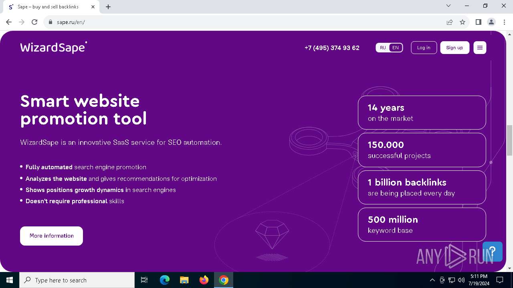
Task: Click the WizardSape is an innovative SaaS sentence
Action: [121, 142]
